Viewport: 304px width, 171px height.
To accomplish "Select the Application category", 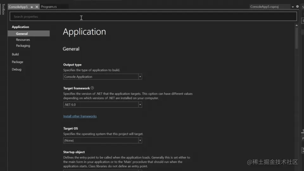I will tap(20, 27).
